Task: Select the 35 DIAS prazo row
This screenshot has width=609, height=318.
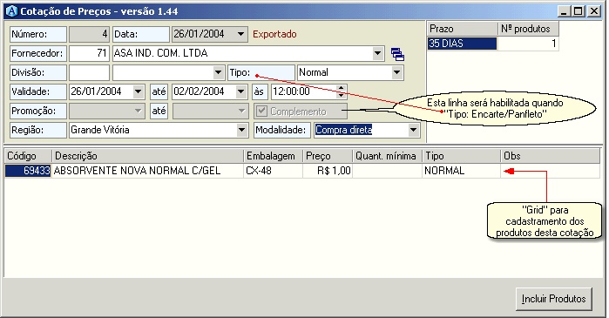Action: pos(462,44)
